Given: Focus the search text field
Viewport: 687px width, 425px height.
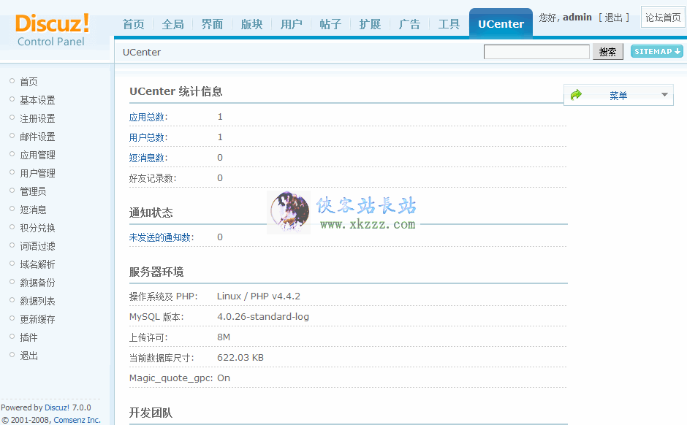Looking at the screenshot, I should click(536, 52).
